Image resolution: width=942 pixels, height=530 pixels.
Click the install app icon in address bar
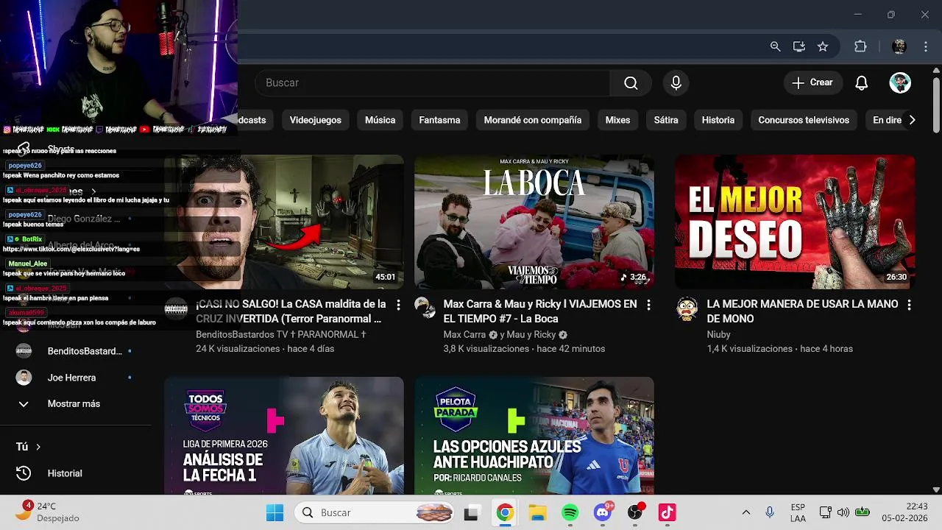pyautogui.click(x=798, y=46)
